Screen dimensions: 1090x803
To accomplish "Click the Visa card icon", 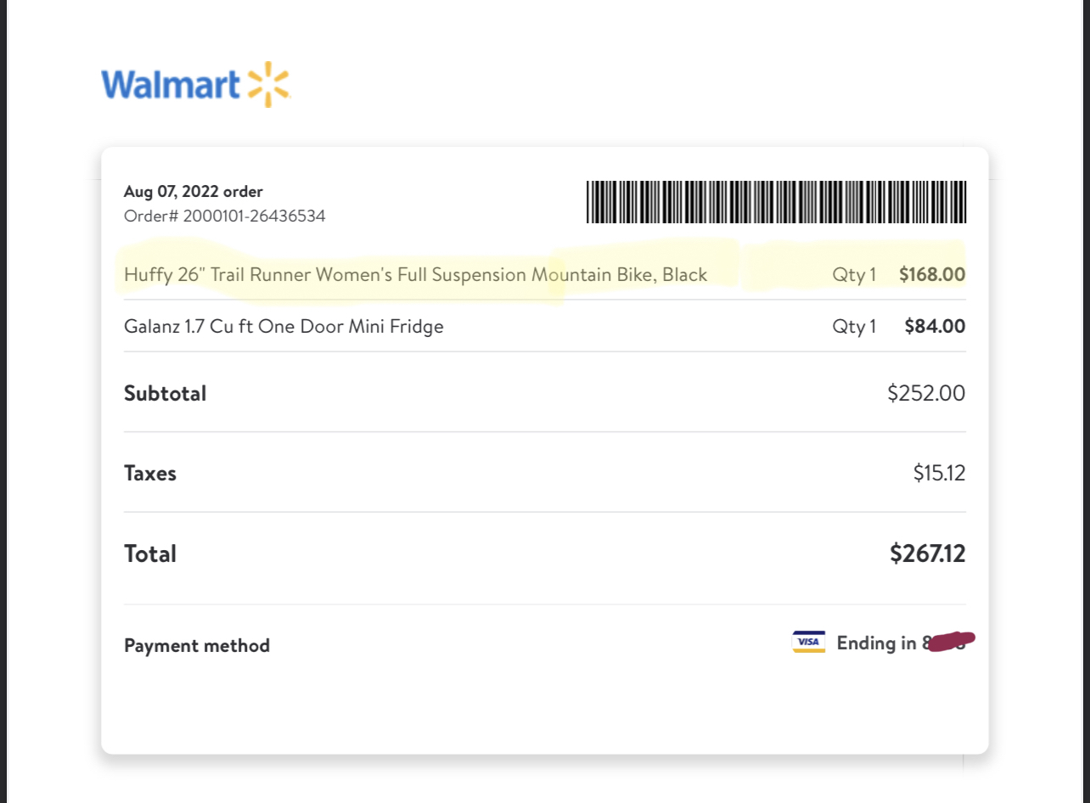I will 808,642.
